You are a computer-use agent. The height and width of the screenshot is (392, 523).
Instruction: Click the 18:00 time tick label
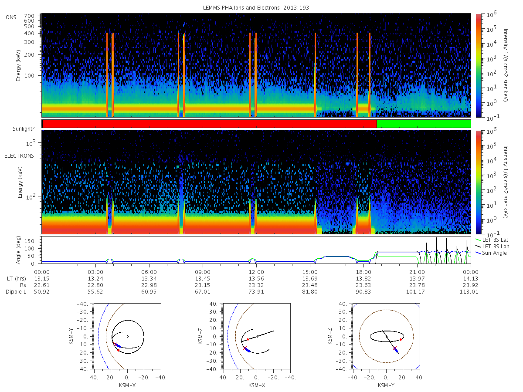point(363,271)
